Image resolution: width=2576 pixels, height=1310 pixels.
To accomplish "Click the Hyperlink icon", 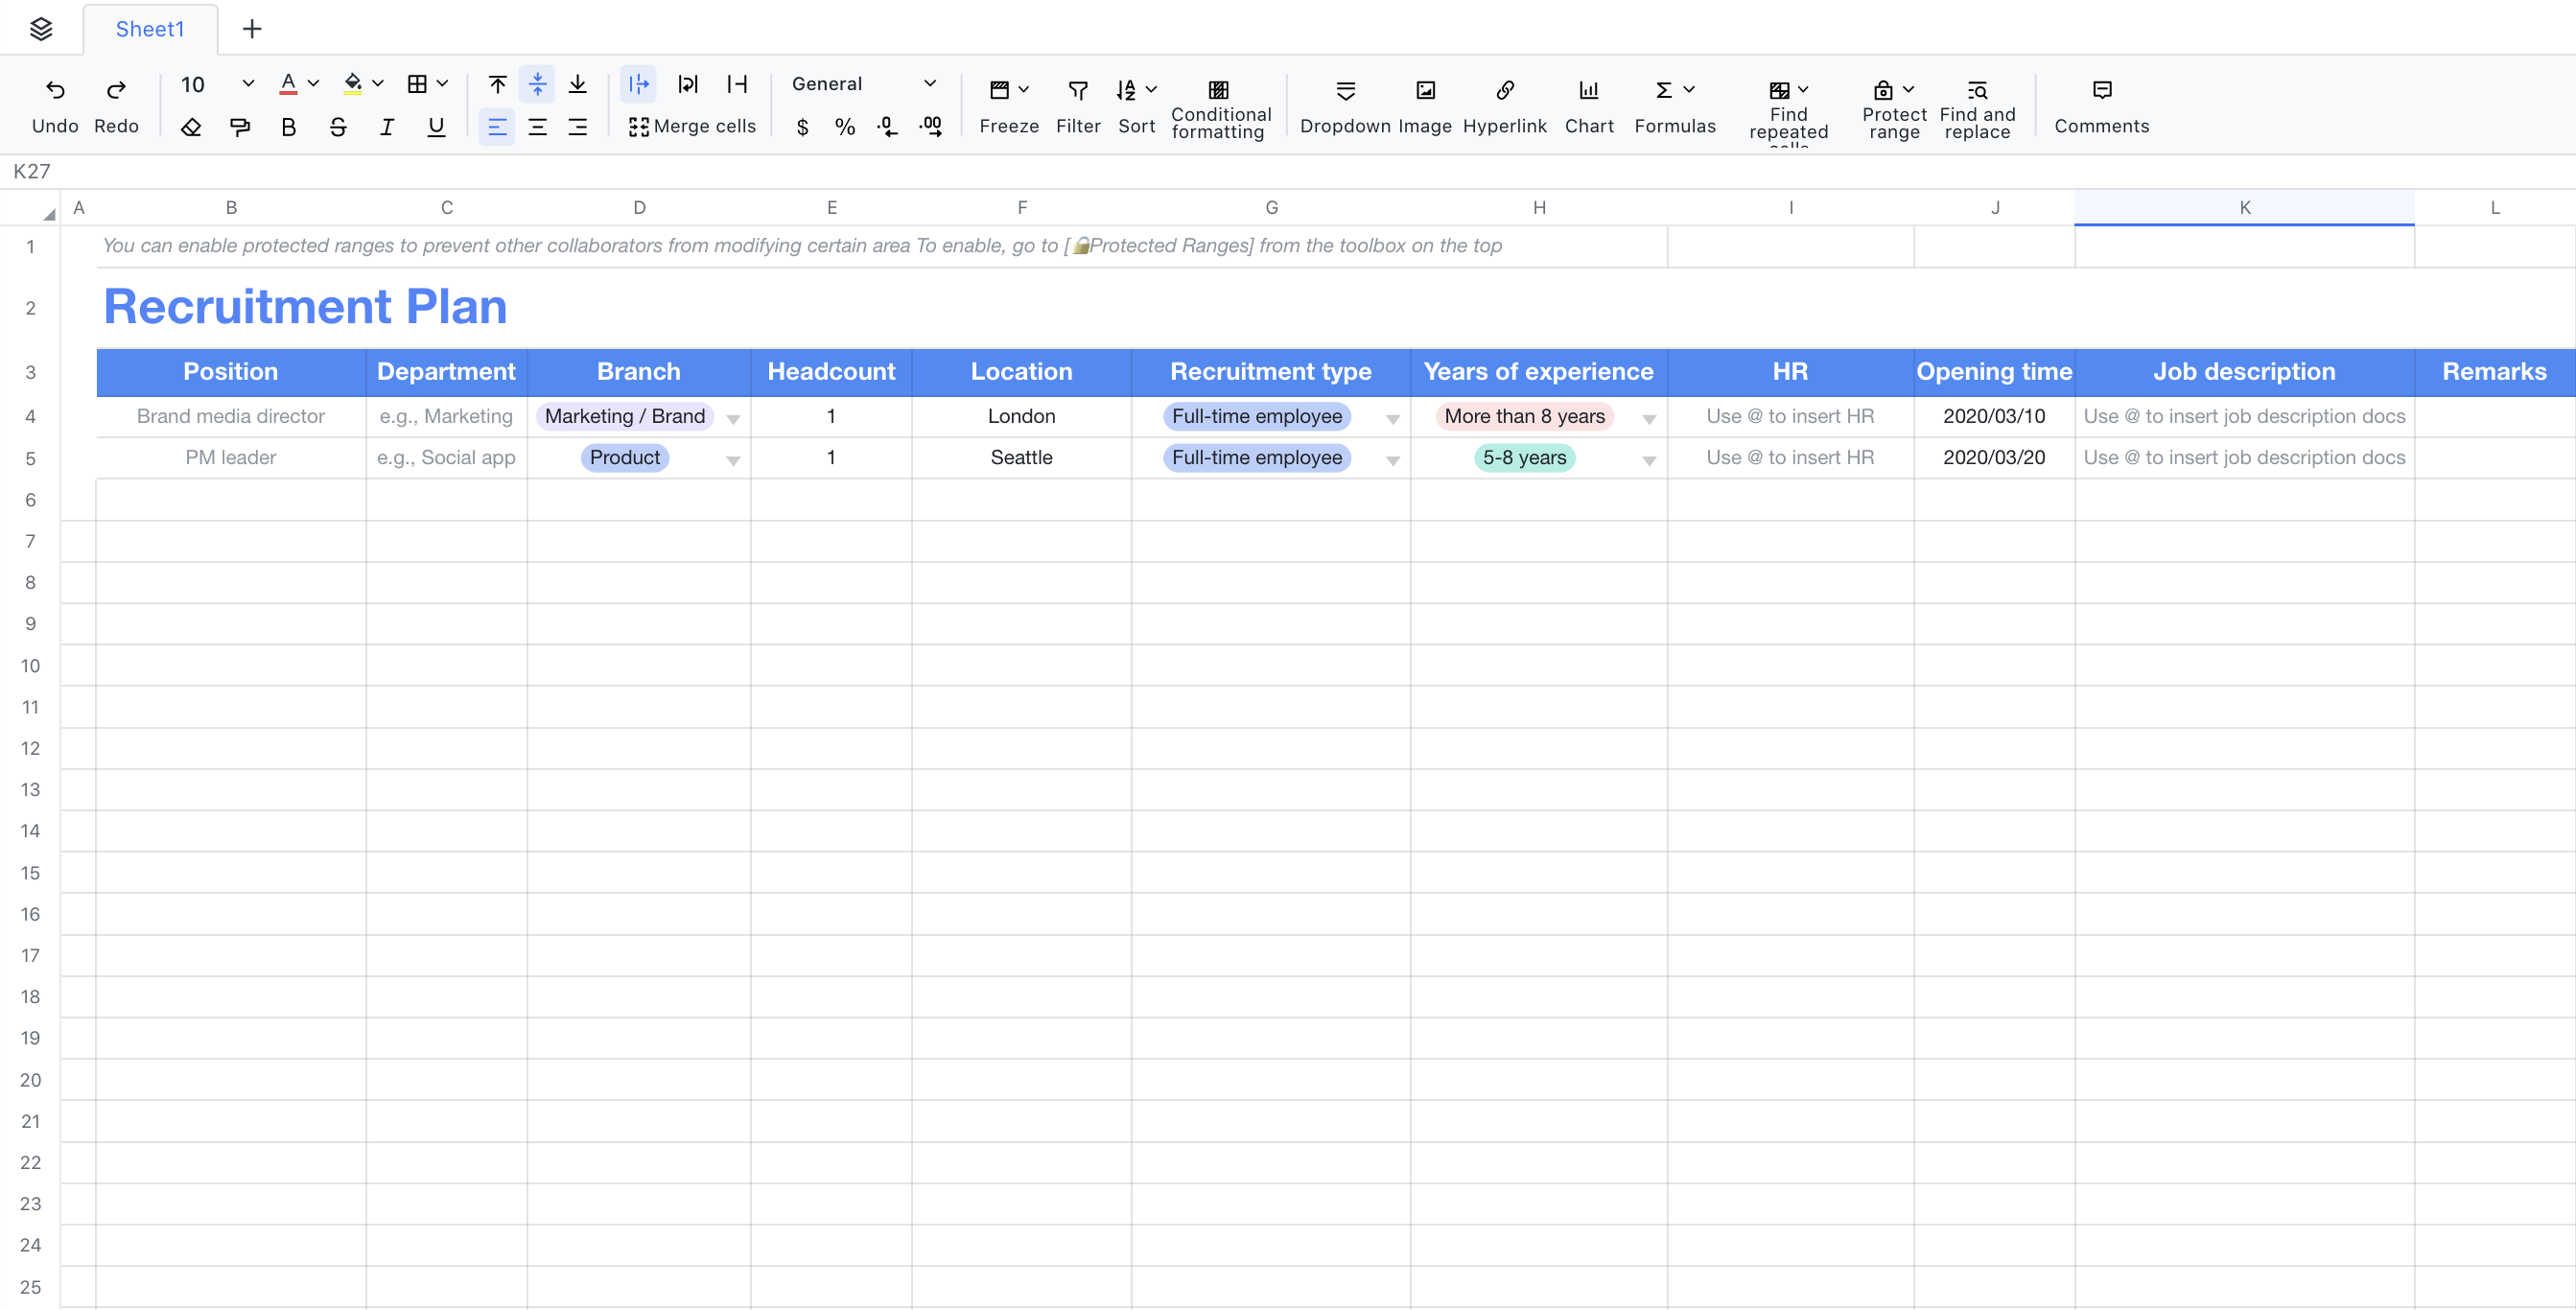I will pos(1504,91).
